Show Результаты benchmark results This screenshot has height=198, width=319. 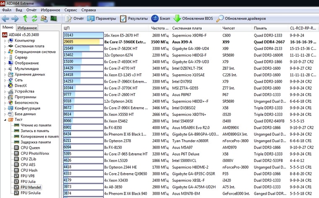[x=133, y=18]
